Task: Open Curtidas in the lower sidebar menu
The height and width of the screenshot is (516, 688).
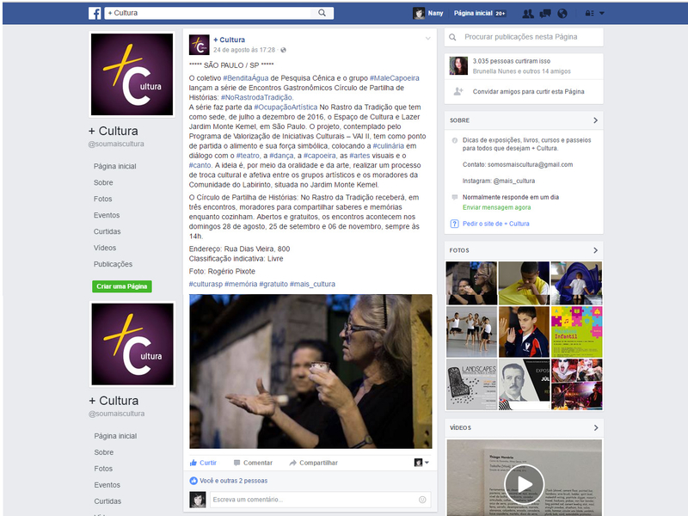Action: [x=107, y=501]
